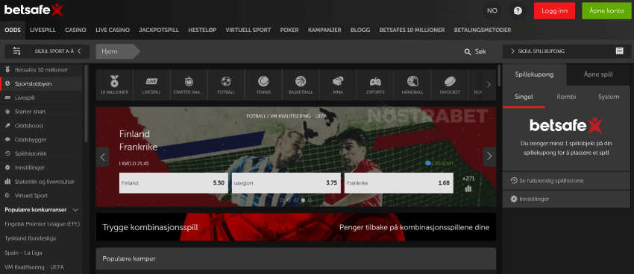This screenshot has width=634, height=274.
Task: Hide the Spillekupong panel
Action: [566, 51]
